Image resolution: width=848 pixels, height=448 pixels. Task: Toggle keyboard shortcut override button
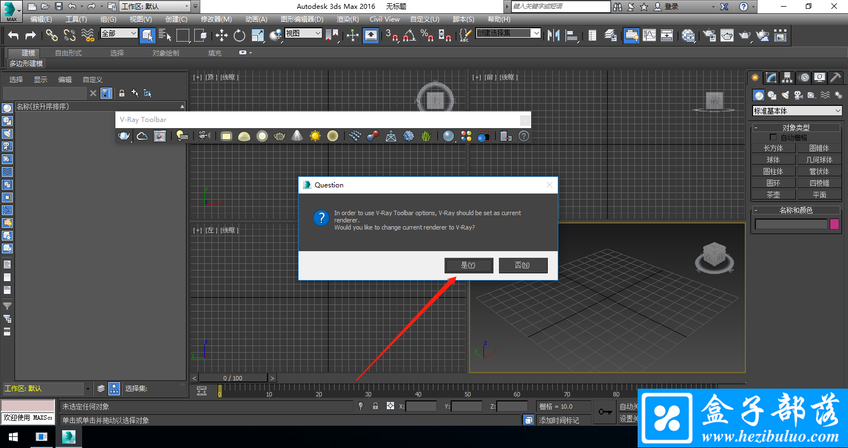click(x=371, y=35)
